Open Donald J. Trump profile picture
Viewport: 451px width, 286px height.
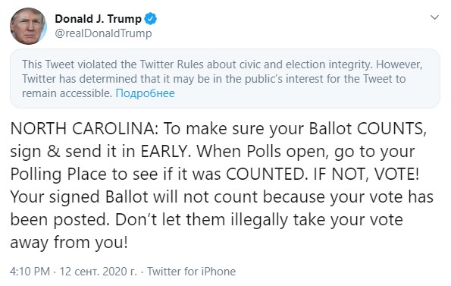click(28, 27)
